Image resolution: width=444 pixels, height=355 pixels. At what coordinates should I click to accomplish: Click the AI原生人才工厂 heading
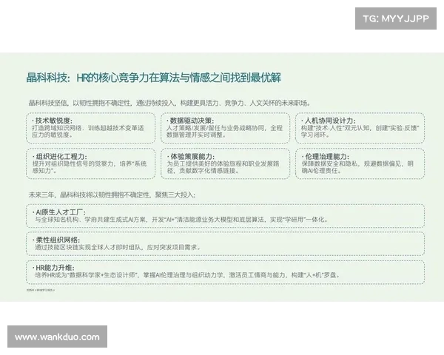pos(61,212)
